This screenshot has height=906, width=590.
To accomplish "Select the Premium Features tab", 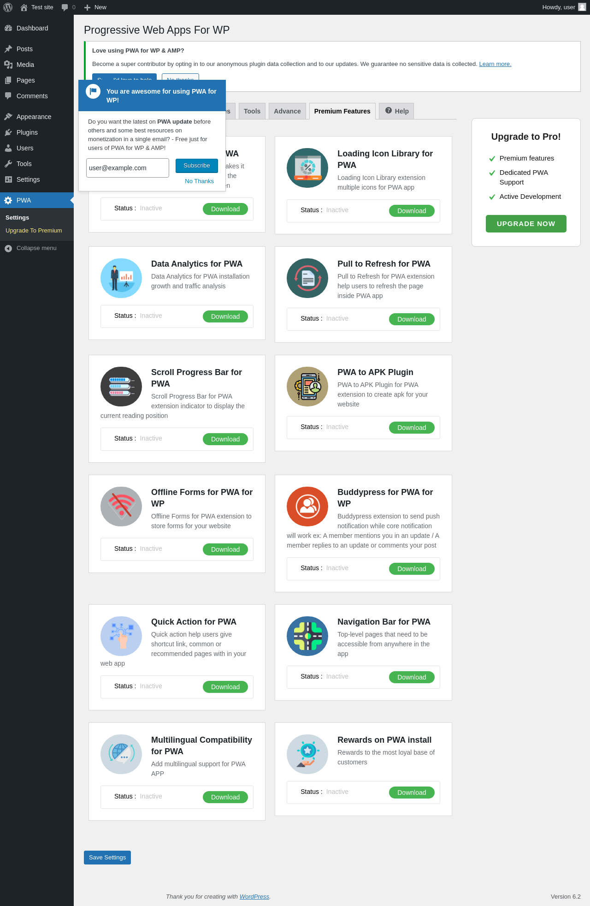I will 342,111.
